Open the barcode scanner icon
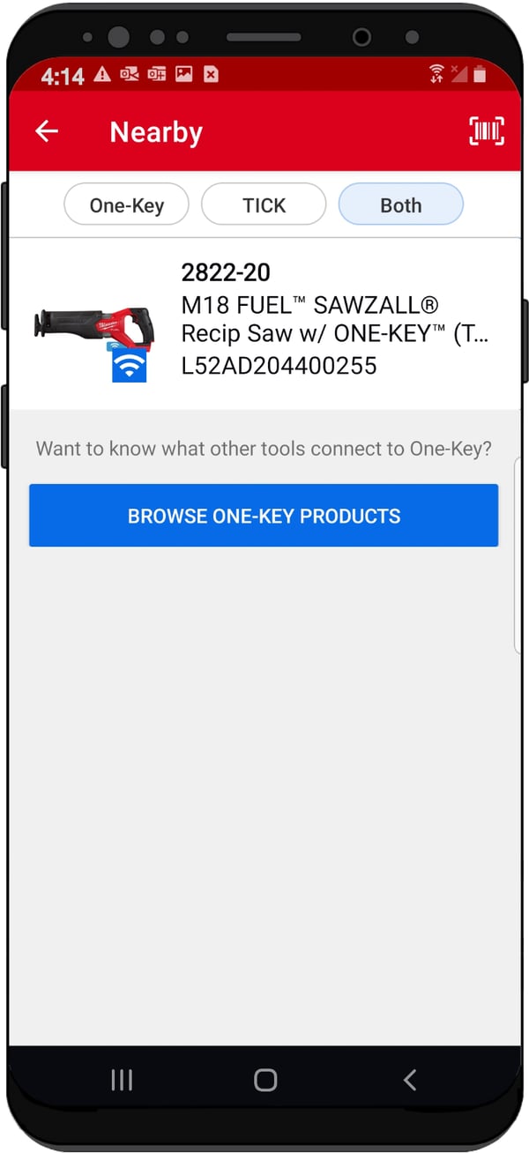The width and height of the screenshot is (529, 1153). click(x=487, y=130)
